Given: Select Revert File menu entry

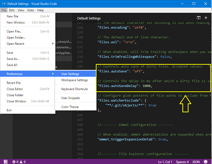Looking at the screenshot, I should (28, 83).
